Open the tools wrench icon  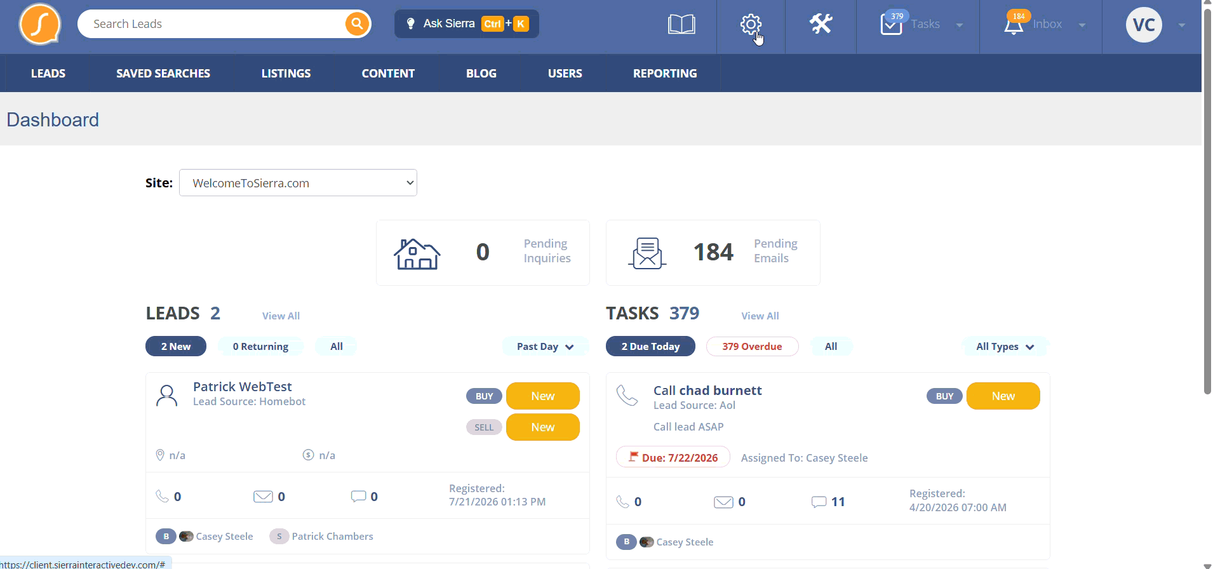coord(821,24)
